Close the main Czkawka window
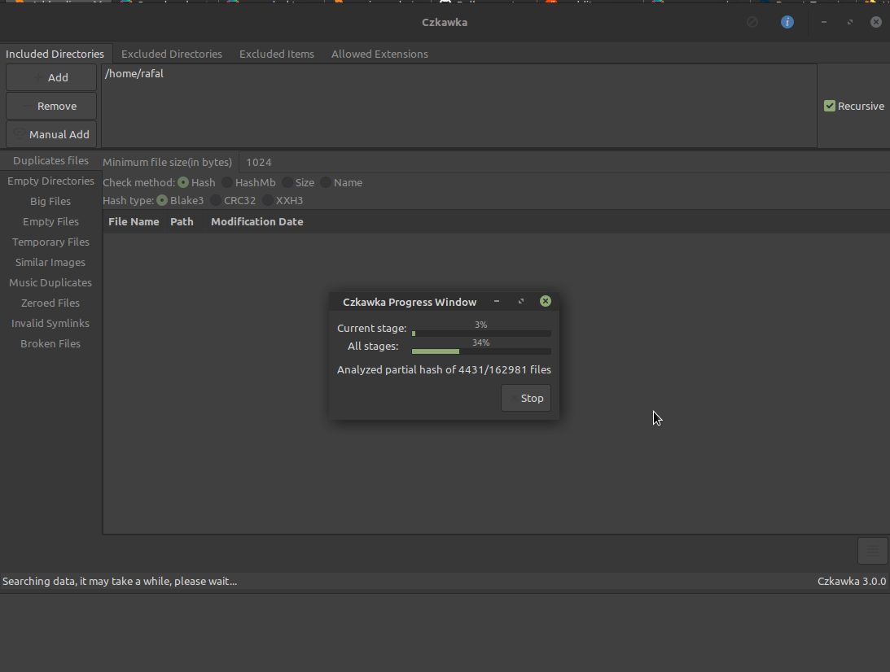 click(x=876, y=22)
